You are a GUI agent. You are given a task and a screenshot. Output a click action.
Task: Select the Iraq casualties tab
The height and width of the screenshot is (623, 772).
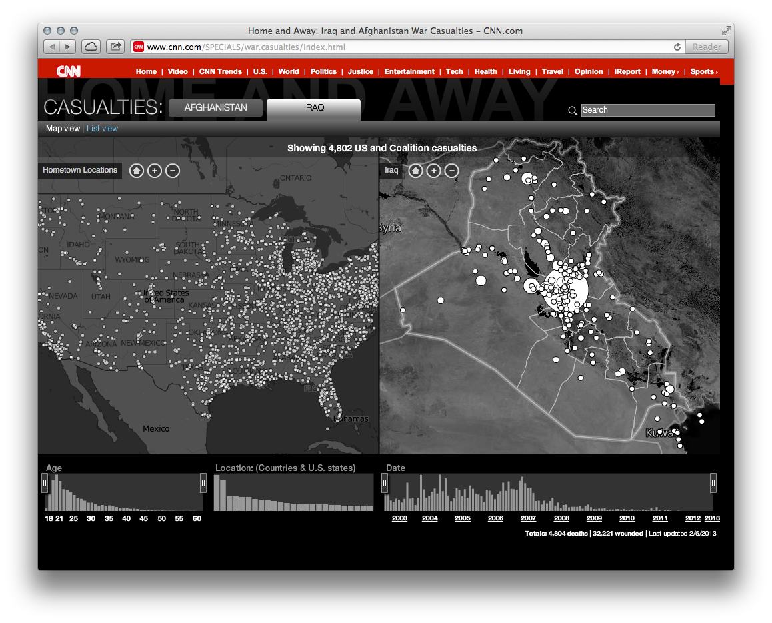313,108
